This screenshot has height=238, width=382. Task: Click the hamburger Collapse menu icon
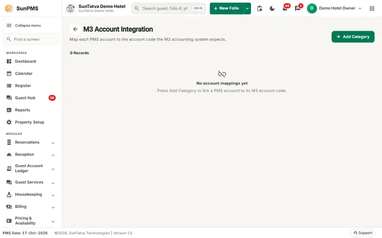pos(9,25)
